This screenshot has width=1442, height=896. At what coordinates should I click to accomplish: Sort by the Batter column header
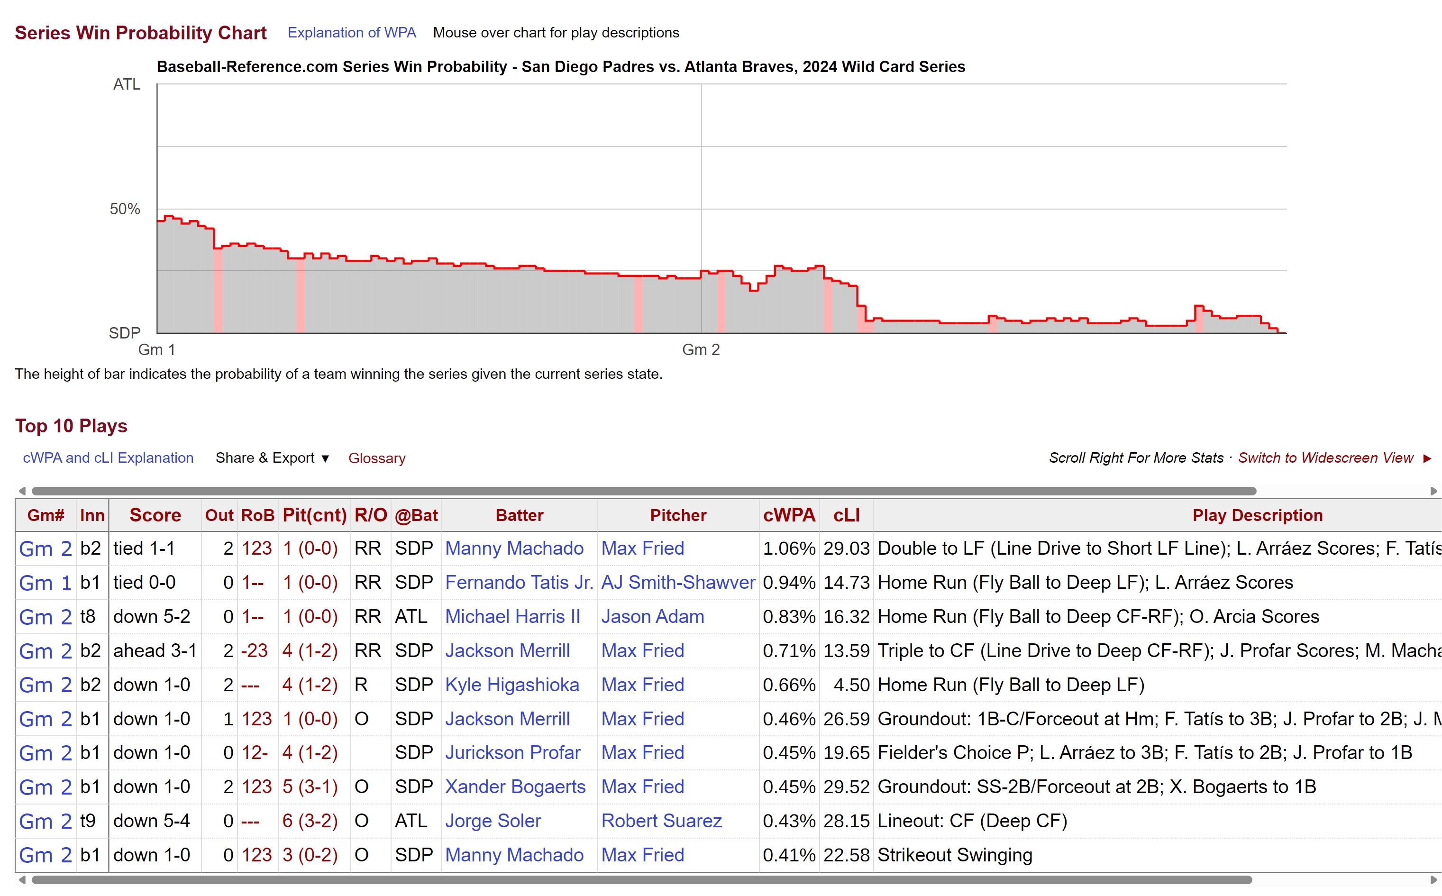coord(519,515)
